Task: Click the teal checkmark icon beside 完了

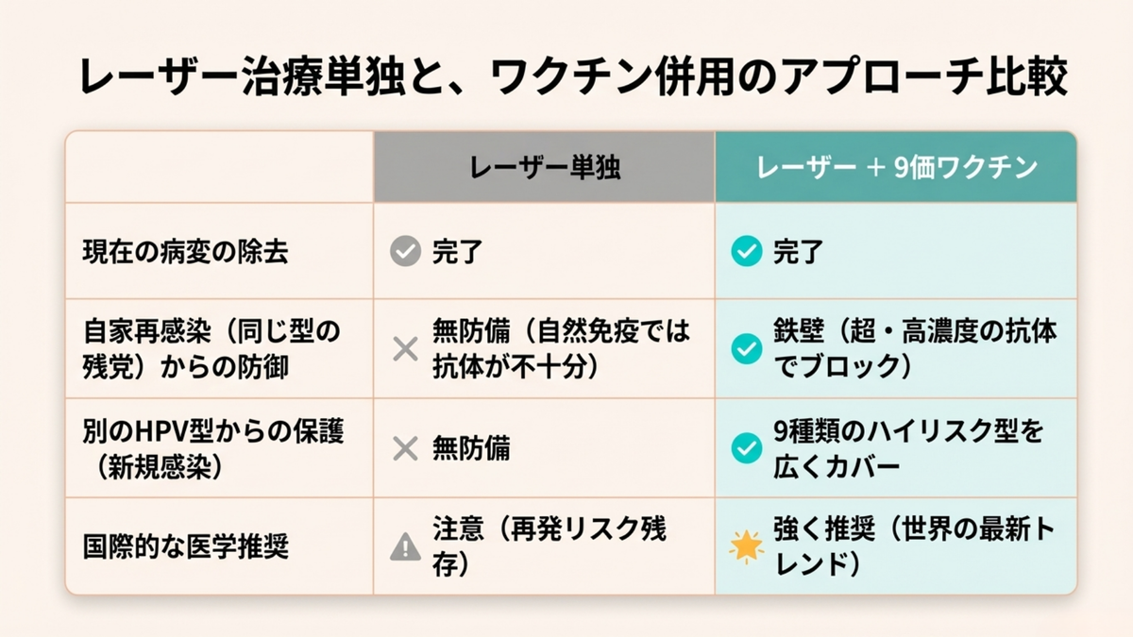Action: [747, 252]
